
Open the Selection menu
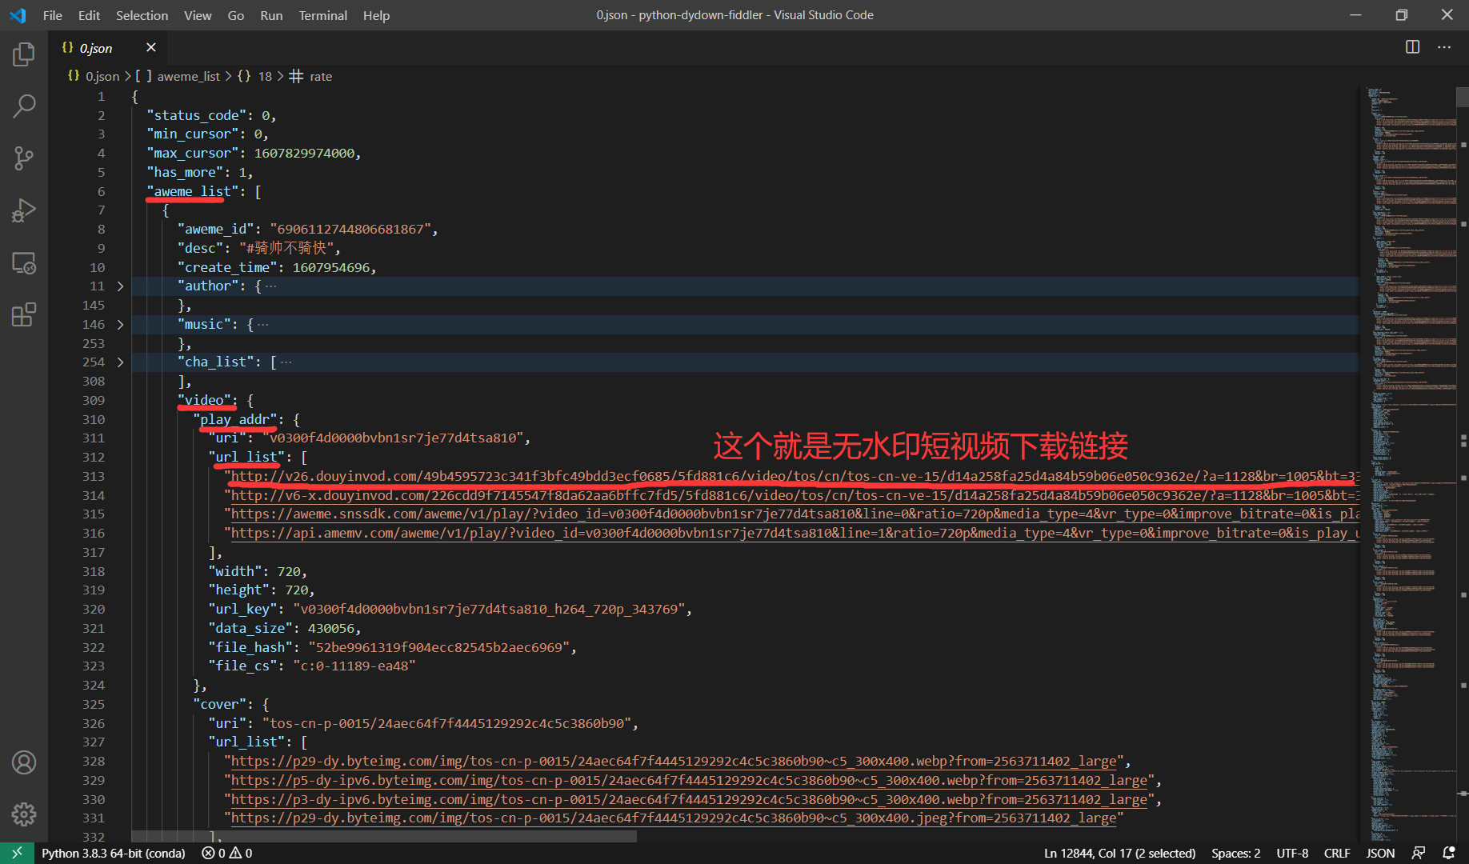coord(142,15)
